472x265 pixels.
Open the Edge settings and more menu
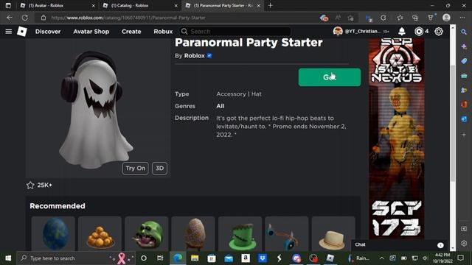(462, 18)
